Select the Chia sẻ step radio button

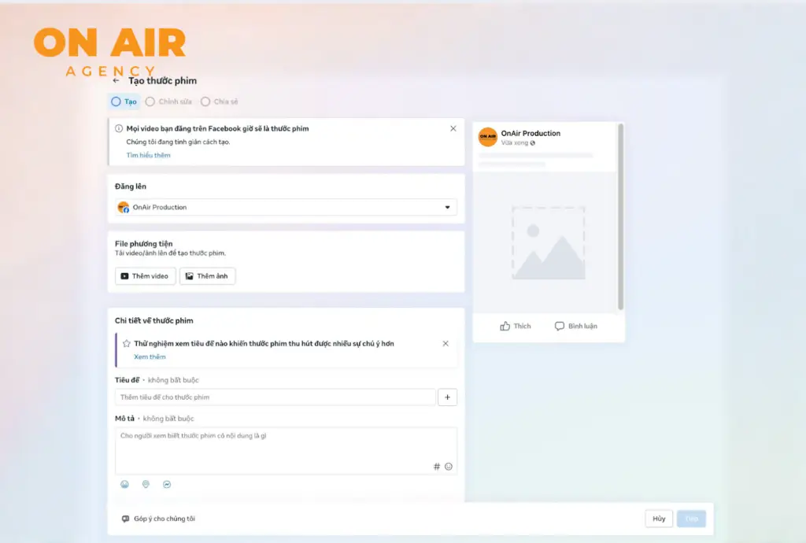(x=205, y=102)
